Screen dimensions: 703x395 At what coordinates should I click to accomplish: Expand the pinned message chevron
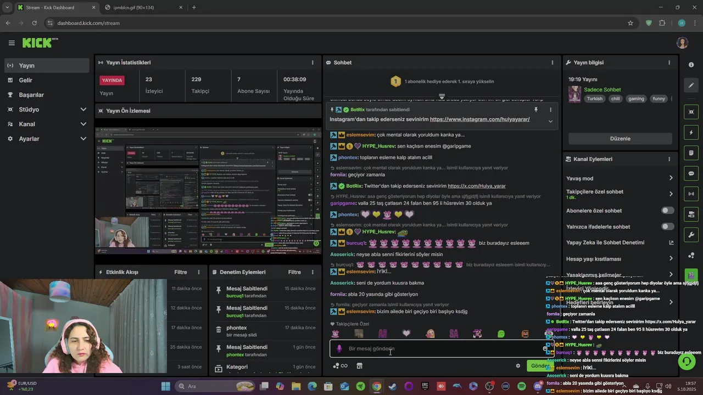(x=550, y=121)
